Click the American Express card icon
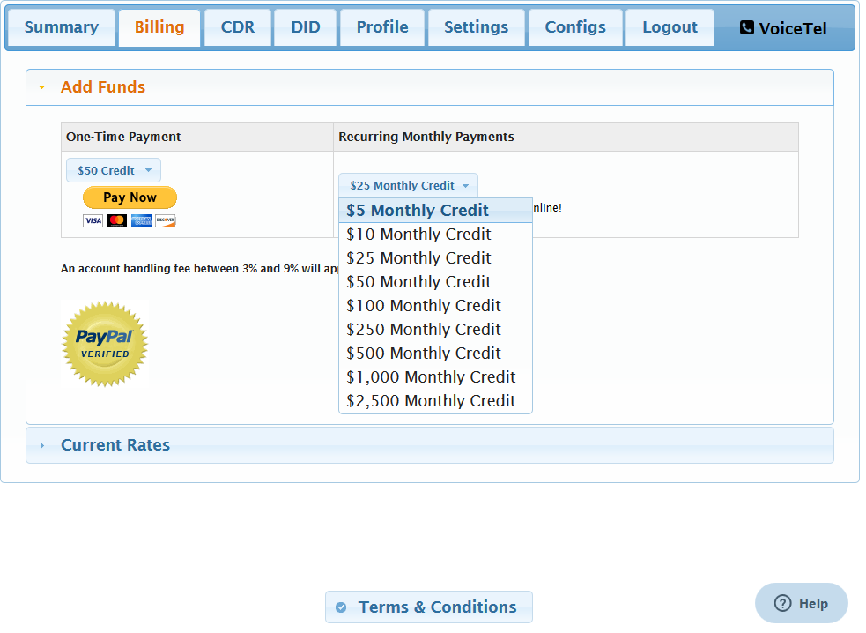 point(141,221)
